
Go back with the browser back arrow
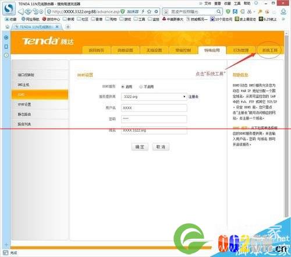coord(21,12)
